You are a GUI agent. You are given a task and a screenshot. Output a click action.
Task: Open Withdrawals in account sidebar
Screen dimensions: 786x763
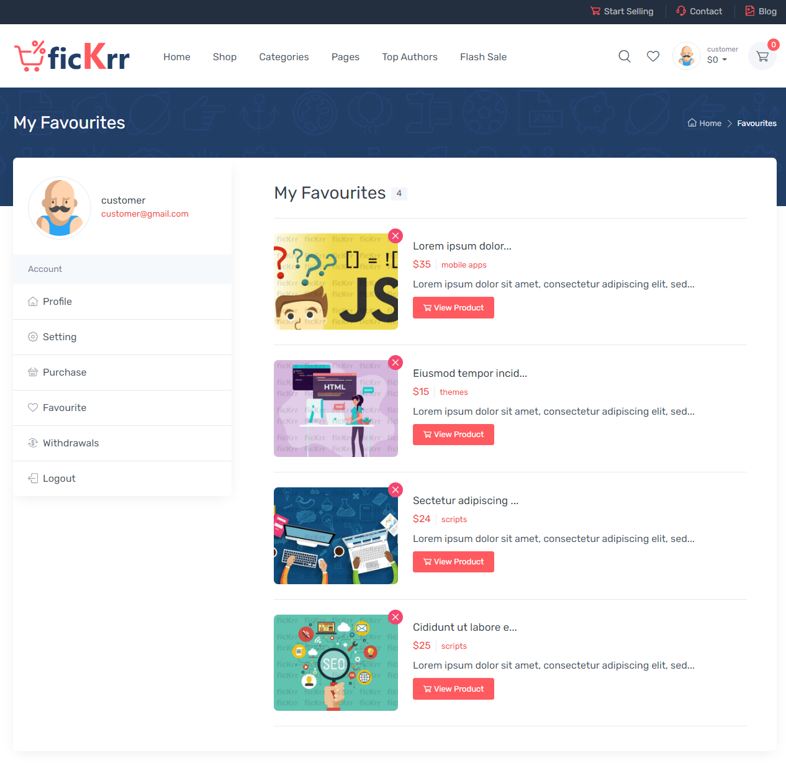point(122,443)
